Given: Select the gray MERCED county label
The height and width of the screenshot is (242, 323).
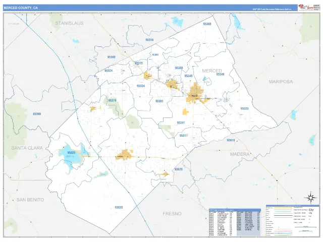Looking at the screenshot, I should pos(212,71).
